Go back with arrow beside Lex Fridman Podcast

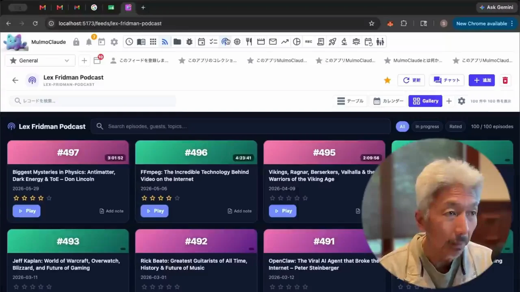[15, 80]
